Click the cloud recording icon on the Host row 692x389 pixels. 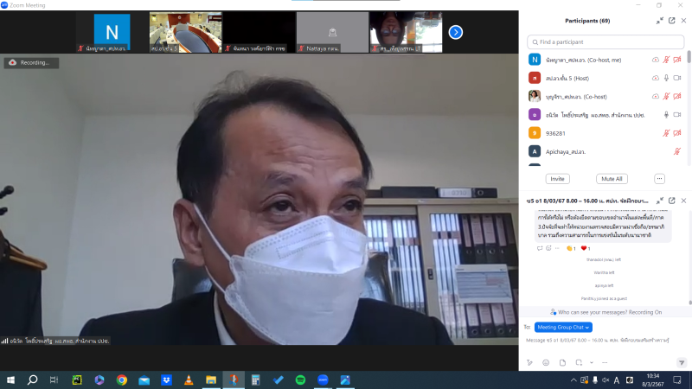656,78
